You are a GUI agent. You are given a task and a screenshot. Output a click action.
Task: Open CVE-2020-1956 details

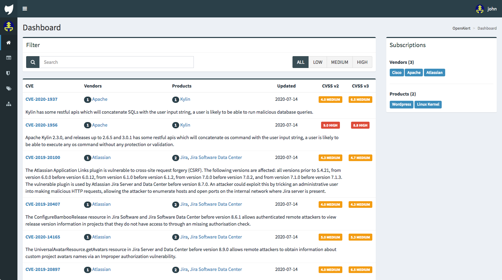point(41,125)
